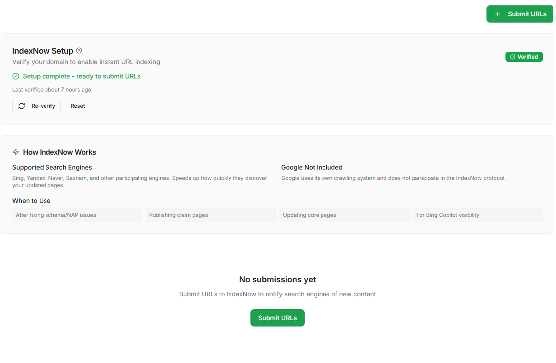Click the plus icon inside the top Submit URLs button
556x363 pixels.
(x=498, y=14)
